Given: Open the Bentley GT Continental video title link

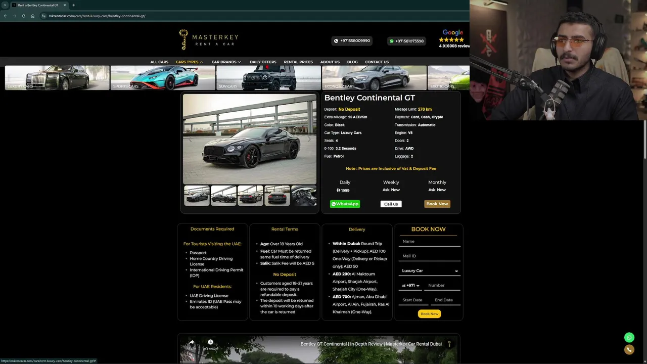Looking at the screenshot, I should tap(371, 344).
